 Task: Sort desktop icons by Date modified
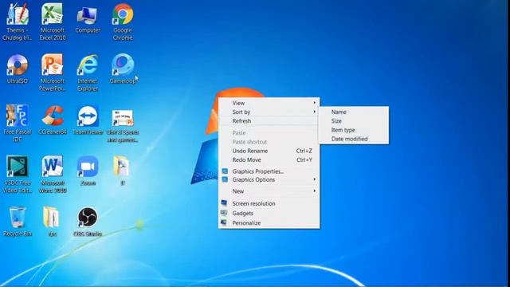pyautogui.click(x=354, y=139)
